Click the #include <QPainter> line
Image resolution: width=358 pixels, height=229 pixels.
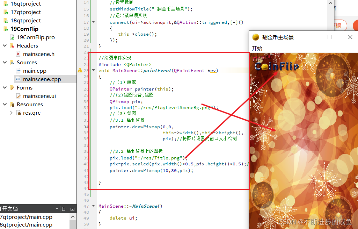pyautogui.click(x=125, y=65)
